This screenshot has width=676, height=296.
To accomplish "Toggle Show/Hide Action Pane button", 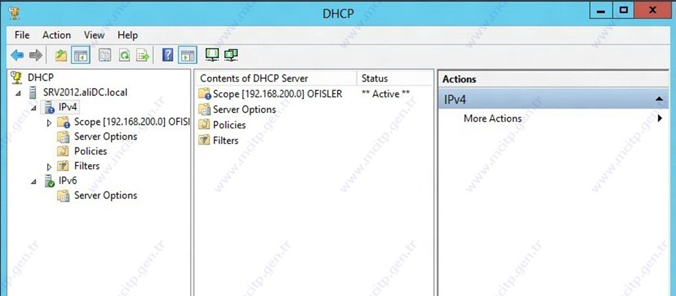I will click(187, 56).
